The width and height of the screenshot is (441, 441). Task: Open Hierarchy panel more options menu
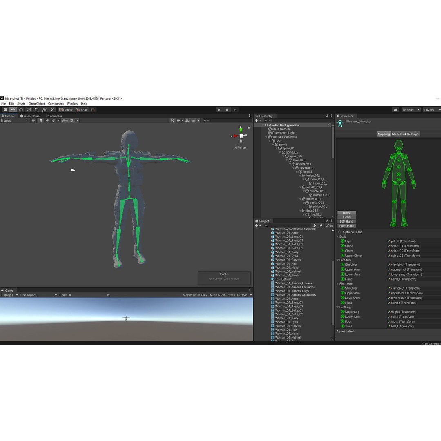(x=331, y=116)
